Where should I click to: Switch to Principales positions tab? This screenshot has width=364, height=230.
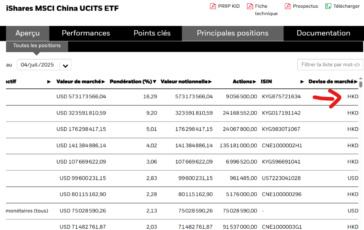pyautogui.click(x=233, y=33)
